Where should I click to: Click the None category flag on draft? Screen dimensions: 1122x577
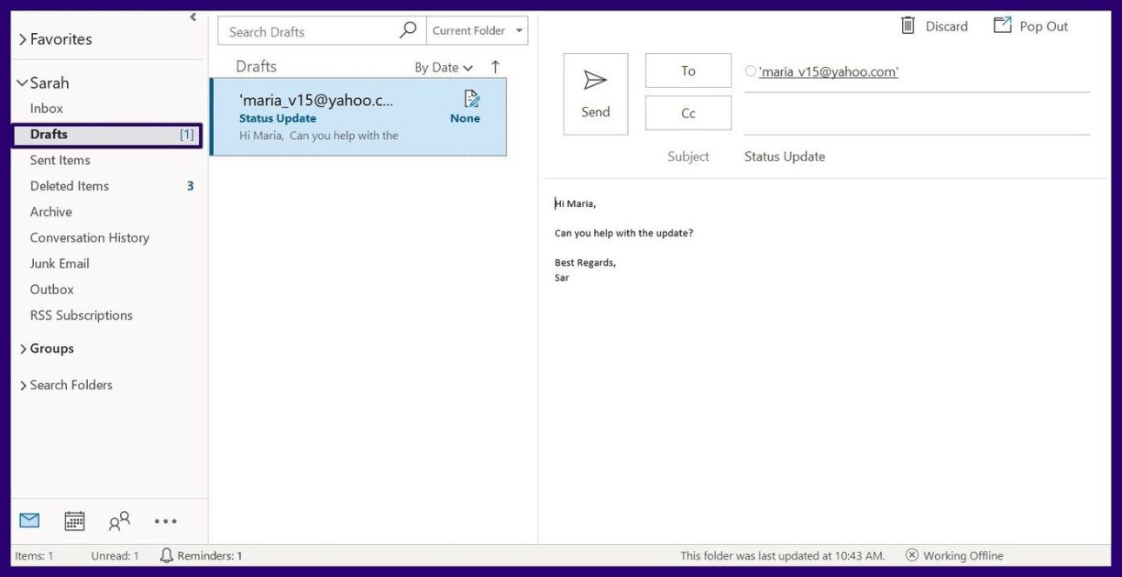[465, 118]
